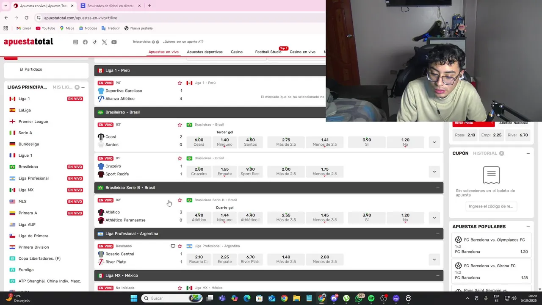Open Spotify from the taskbar
The width and height of the screenshot is (542, 305).
371,298
